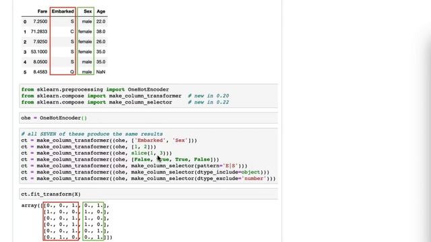Image resolution: width=431 pixels, height=242 pixels.
Task: Click the dtype_include=object line
Action: point(145,172)
